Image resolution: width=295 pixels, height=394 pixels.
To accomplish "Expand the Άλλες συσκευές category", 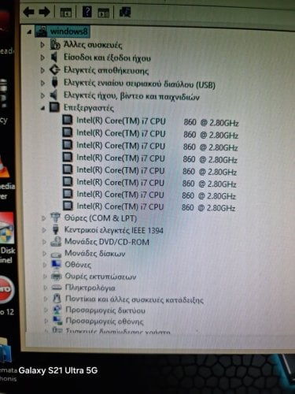I will click(42, 45).
